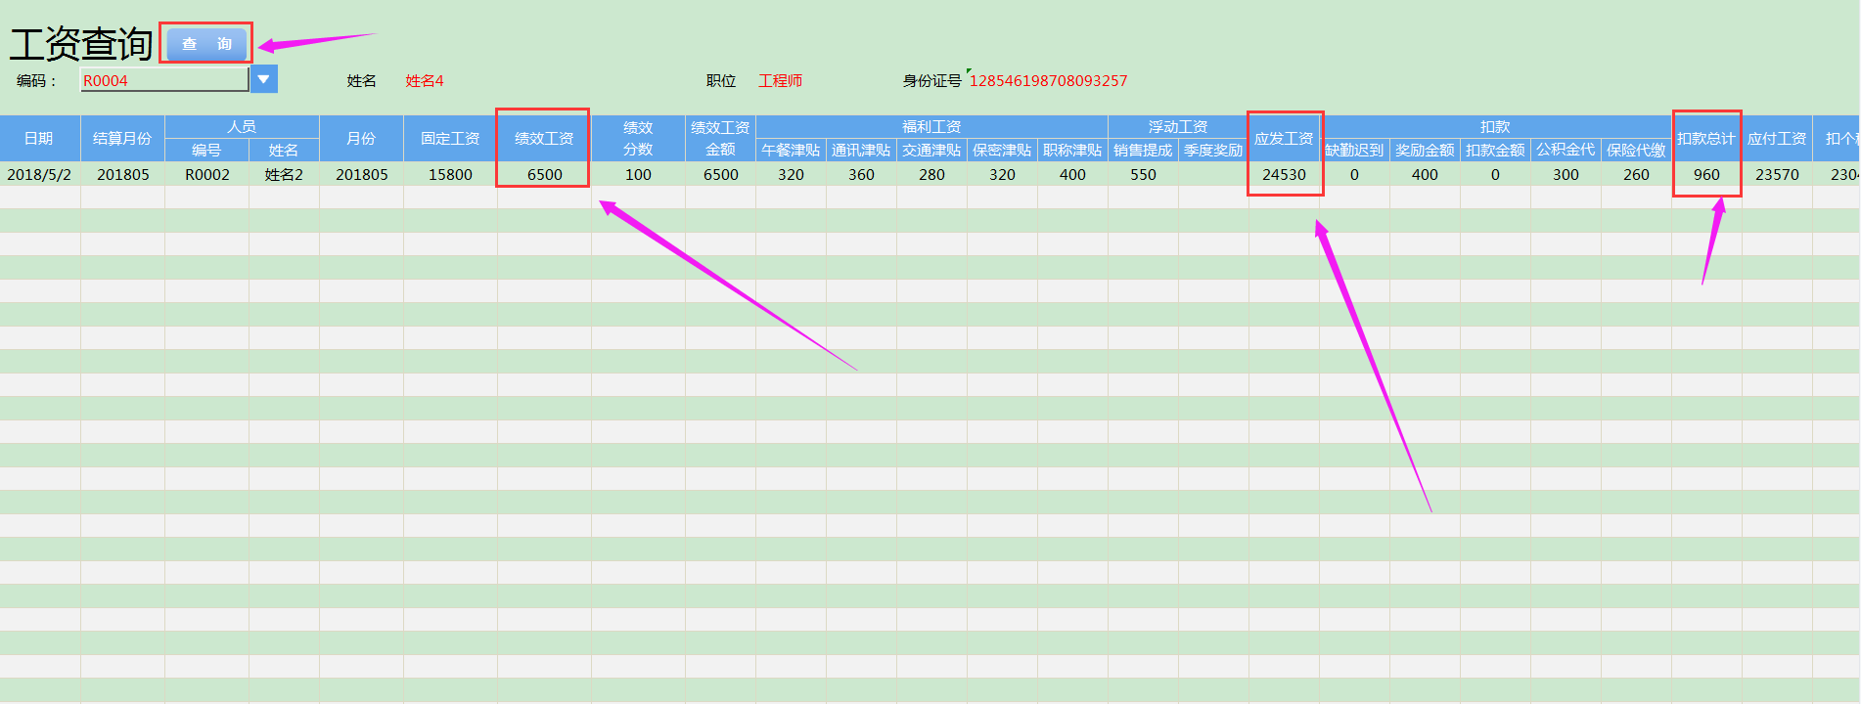Screen dimensions: 1861x704
Task: Click the 人员 group header
Action: pos(242,127)
